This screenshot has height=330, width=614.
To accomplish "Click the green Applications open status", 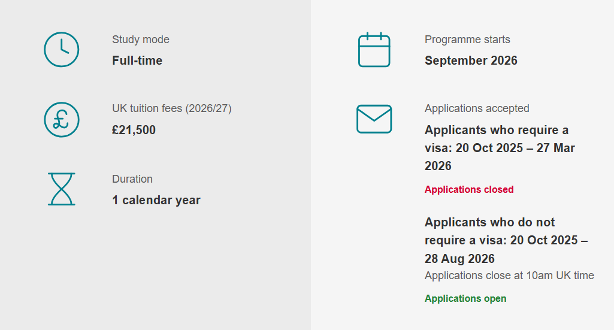I will (465, 298).
